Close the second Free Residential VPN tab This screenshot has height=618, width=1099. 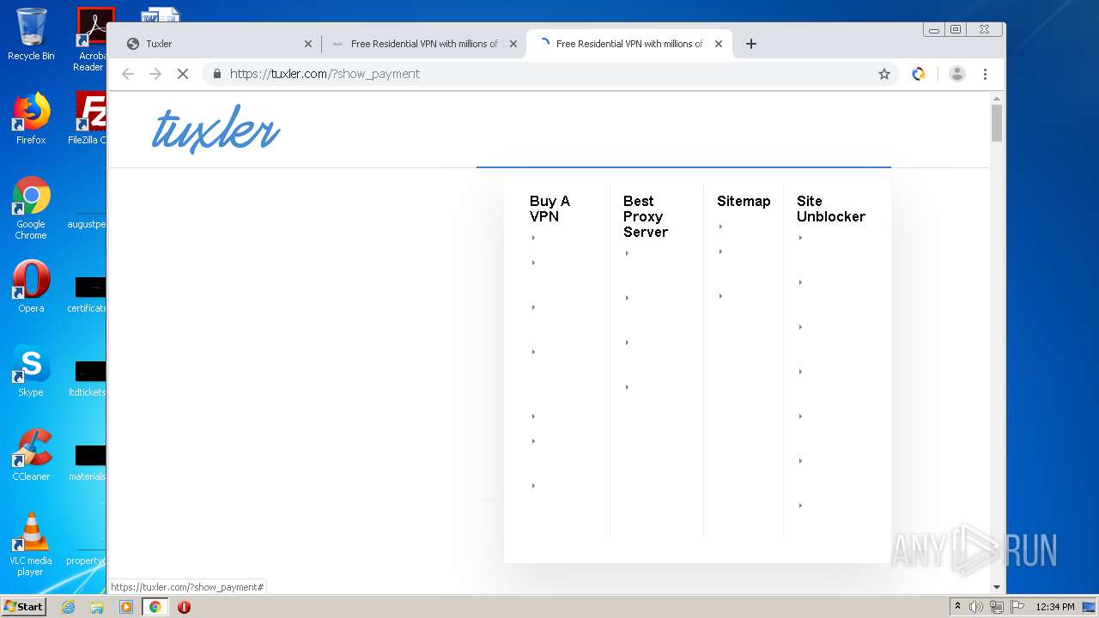tap(513, 44)
